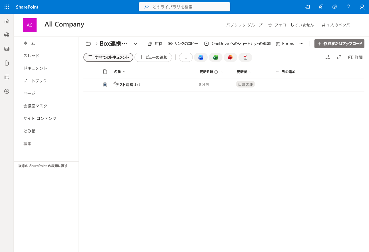Click 編集 link in navigation
The width and height of the screenshot is (369, 252).
click(27, 144)
